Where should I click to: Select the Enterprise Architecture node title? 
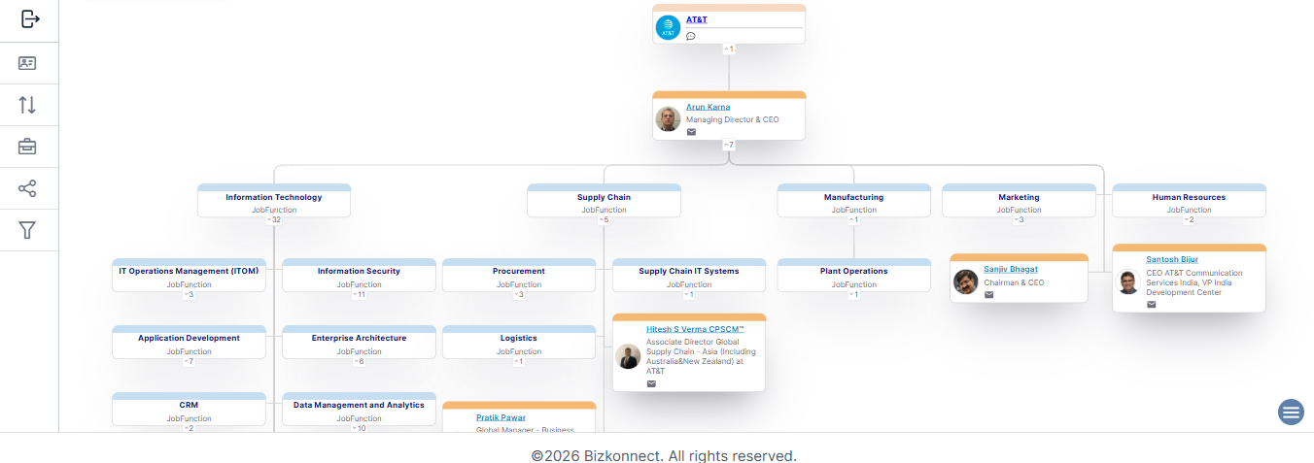(x=359, y=338)
